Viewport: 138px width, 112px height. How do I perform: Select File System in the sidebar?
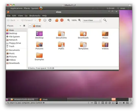[14, 37]
